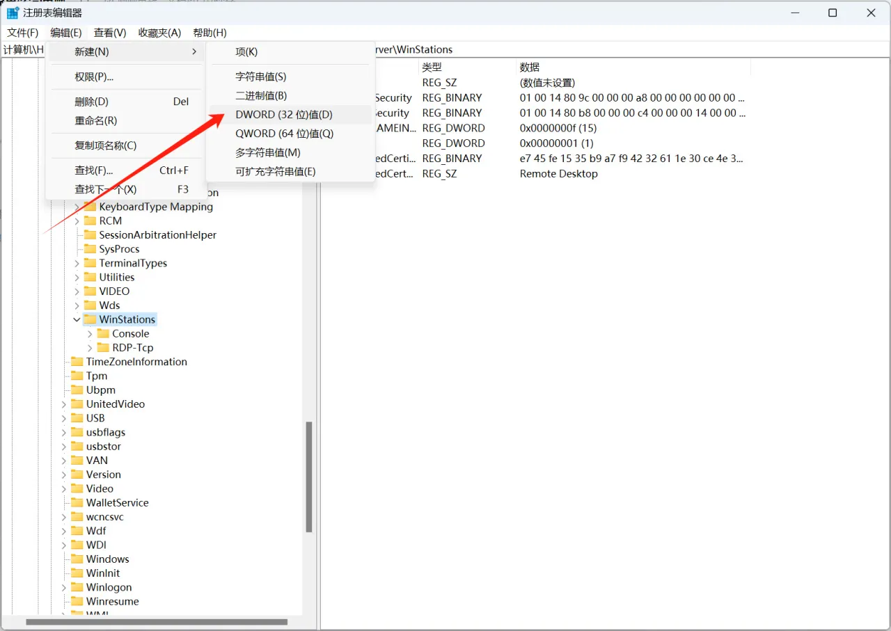Click the registry path address bar
Image resolution: width=891 pixels, height=631 pixels.
pyautogui.click(x=445, y=49)
